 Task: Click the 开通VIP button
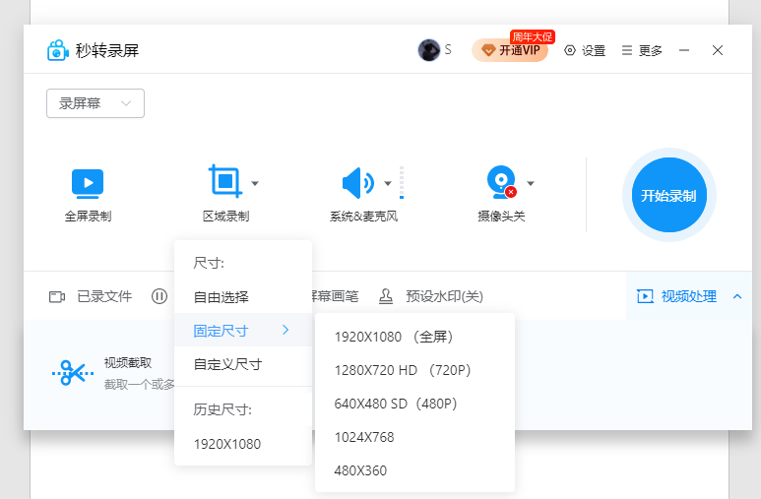tap(510, 50)
